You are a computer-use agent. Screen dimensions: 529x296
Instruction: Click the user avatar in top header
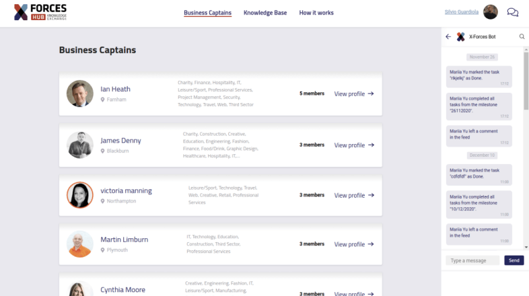coord(491,12)
